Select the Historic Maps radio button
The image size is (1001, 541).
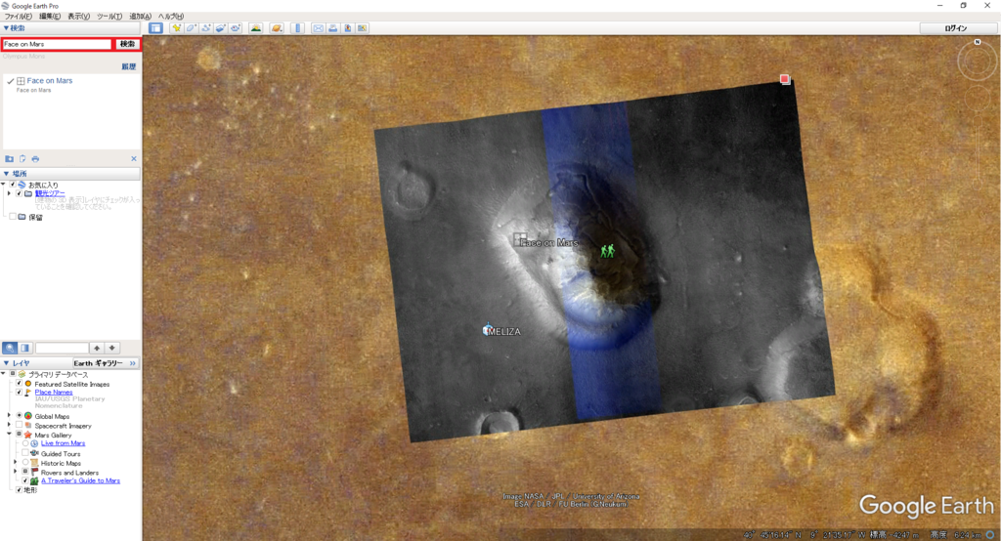(x=25, y=463)
